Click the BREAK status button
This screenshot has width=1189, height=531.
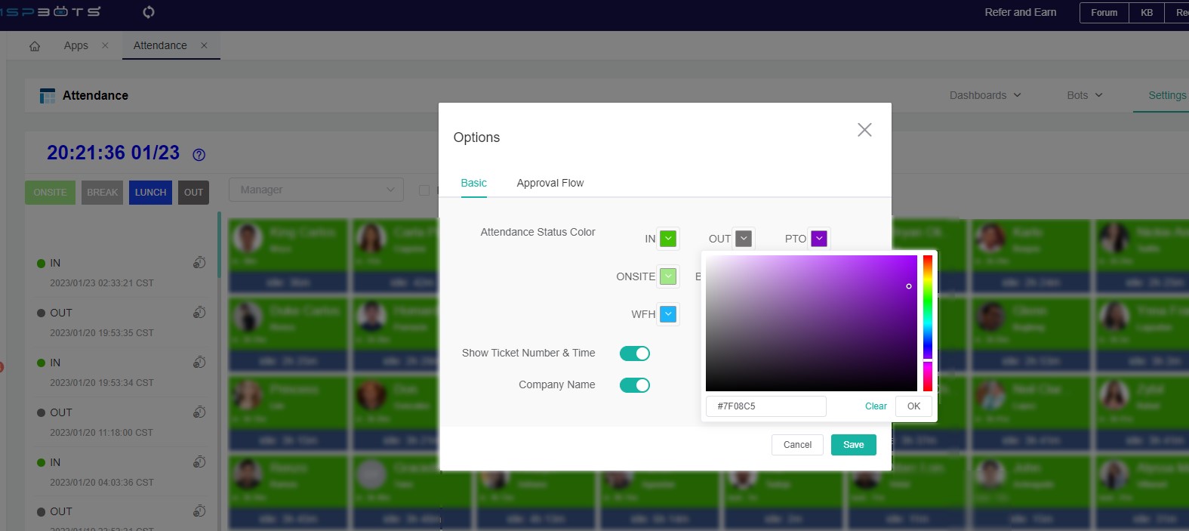[102, 193]
